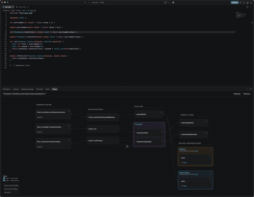Collapse the overloaded(double) block
254x197 pixels.
pos(206,133)
